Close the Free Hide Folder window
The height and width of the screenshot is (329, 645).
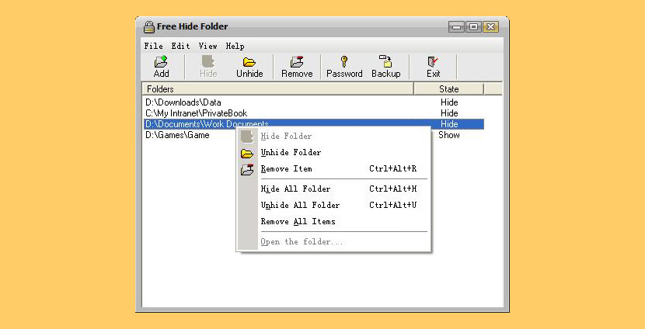point(490,27)
